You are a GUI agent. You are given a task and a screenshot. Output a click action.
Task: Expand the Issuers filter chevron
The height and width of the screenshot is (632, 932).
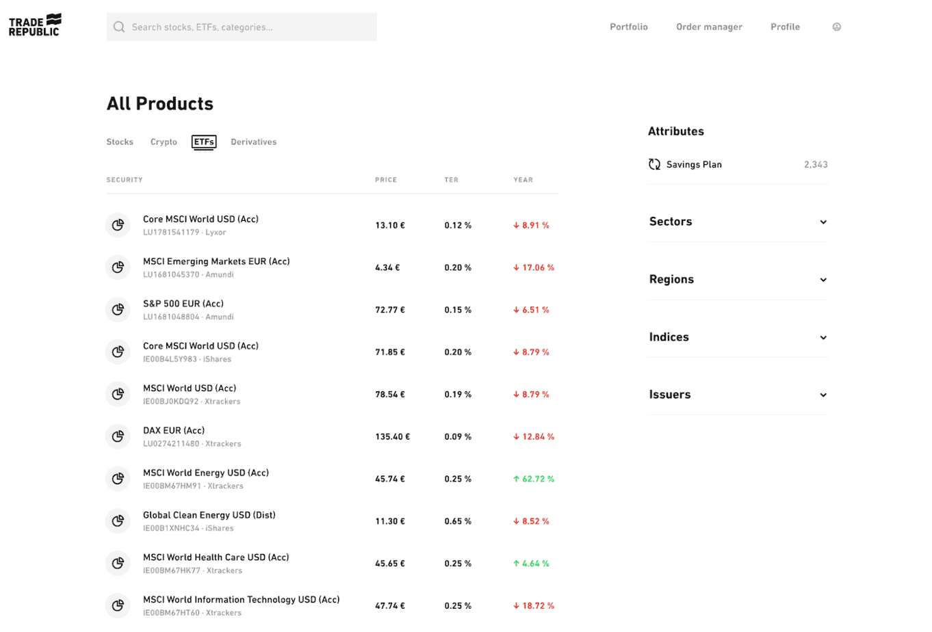[x=823, y=395]
